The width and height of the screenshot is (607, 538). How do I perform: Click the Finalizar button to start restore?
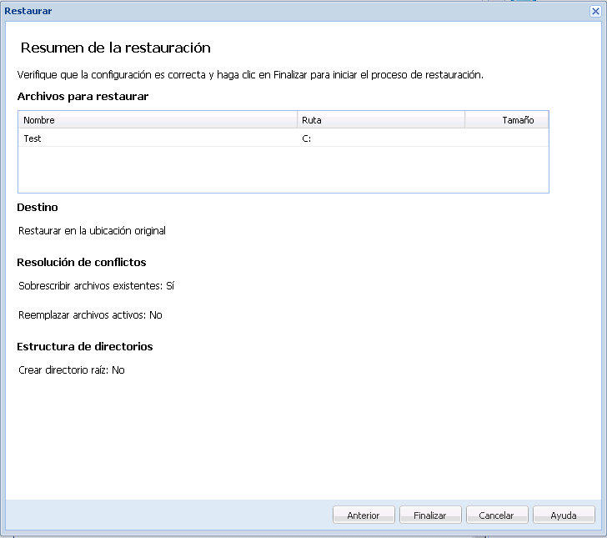430,515
